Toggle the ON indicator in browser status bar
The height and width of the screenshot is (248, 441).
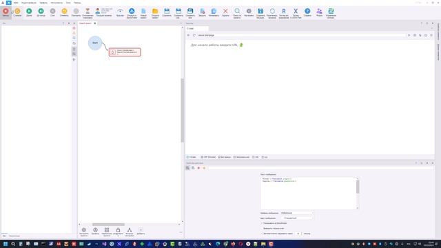256,157
